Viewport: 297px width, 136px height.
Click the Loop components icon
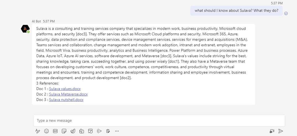90,131
